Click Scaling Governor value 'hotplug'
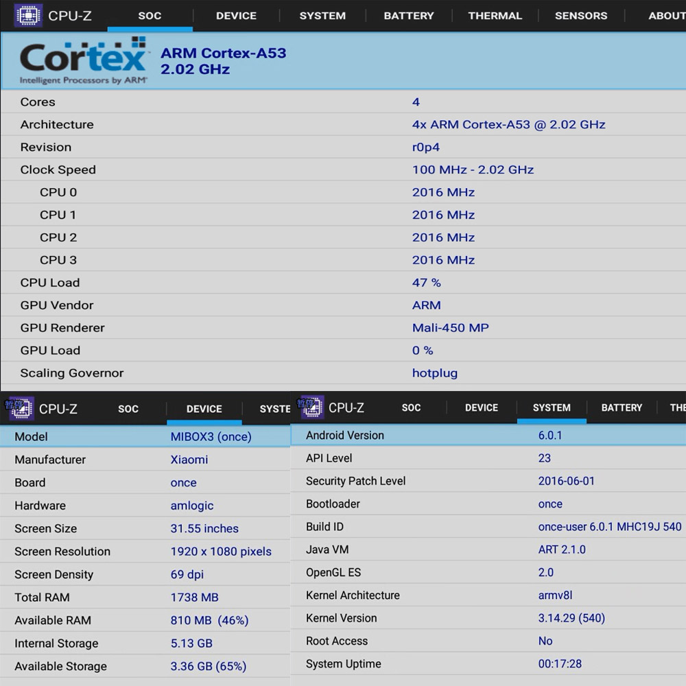Viewport: 686px width, 686px height. [x=435, y=373]
